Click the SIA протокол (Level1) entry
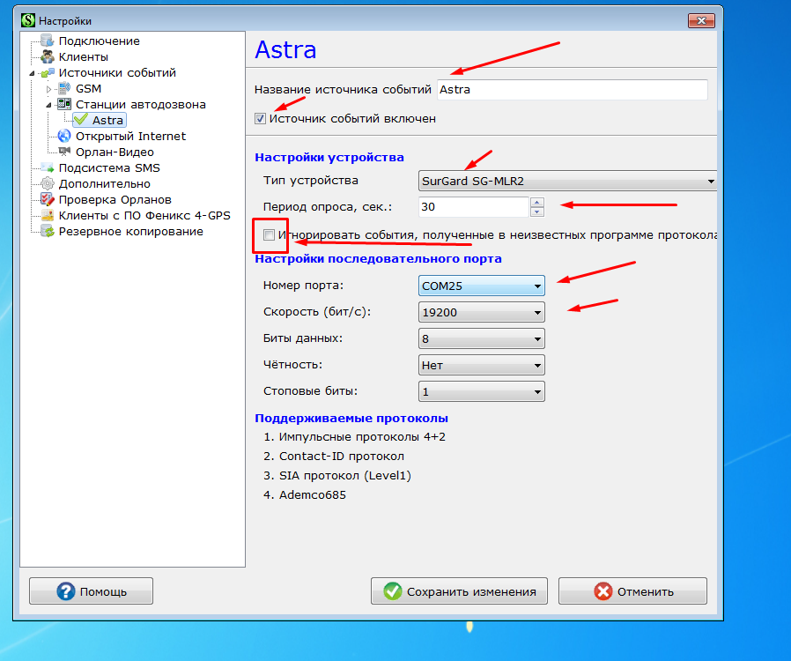The width and height of the screenshot is (791, 661). coord(345,475)
